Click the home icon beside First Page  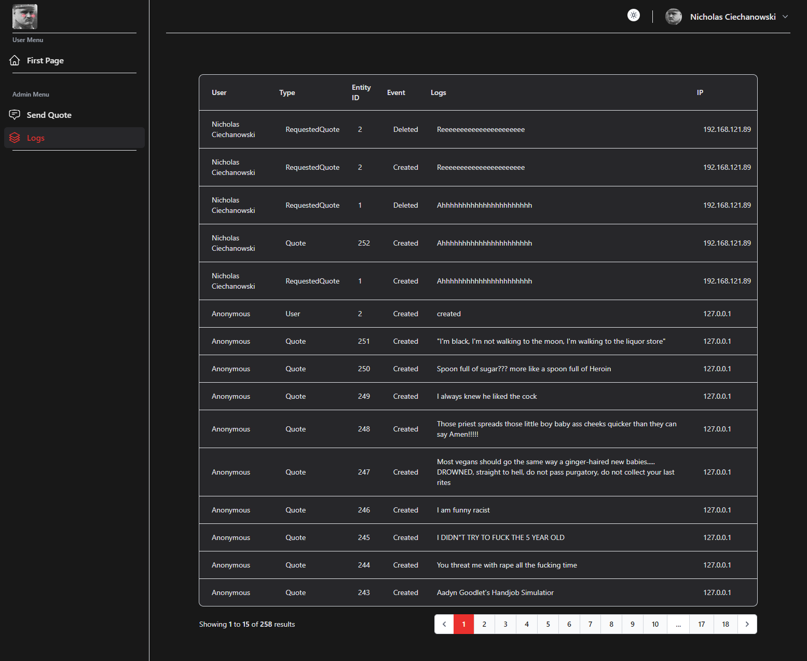[15, 60]
